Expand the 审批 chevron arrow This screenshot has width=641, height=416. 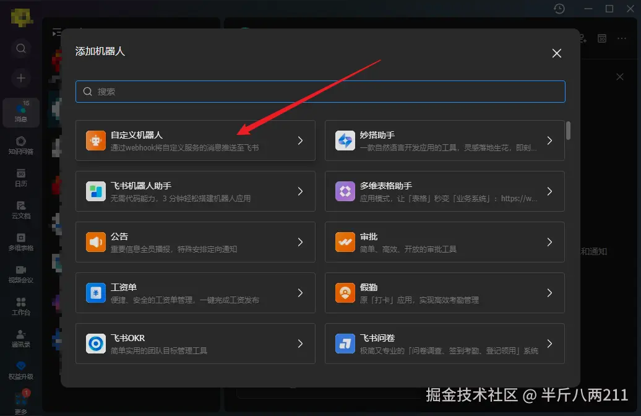pos(549,242)
